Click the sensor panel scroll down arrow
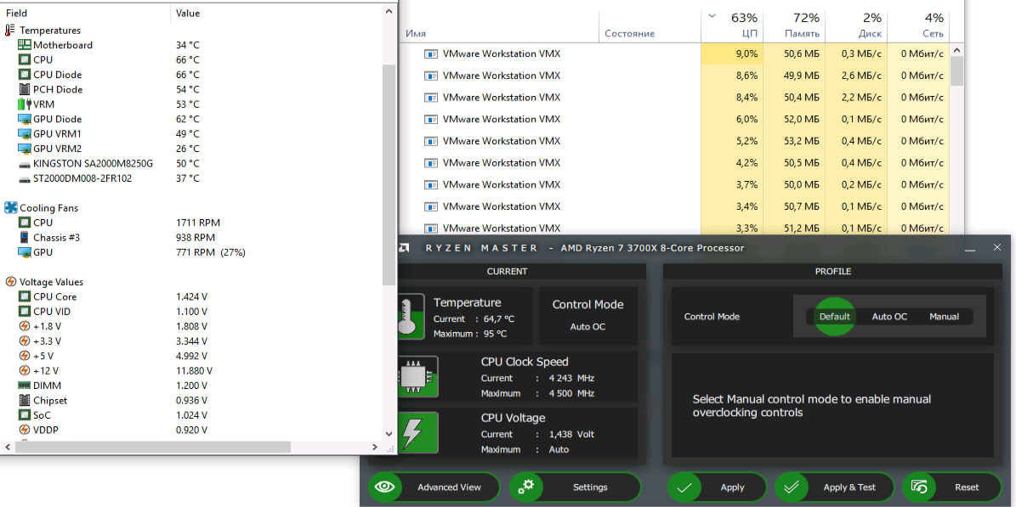Screen dimensions: 1016x507 pos(389,435)
